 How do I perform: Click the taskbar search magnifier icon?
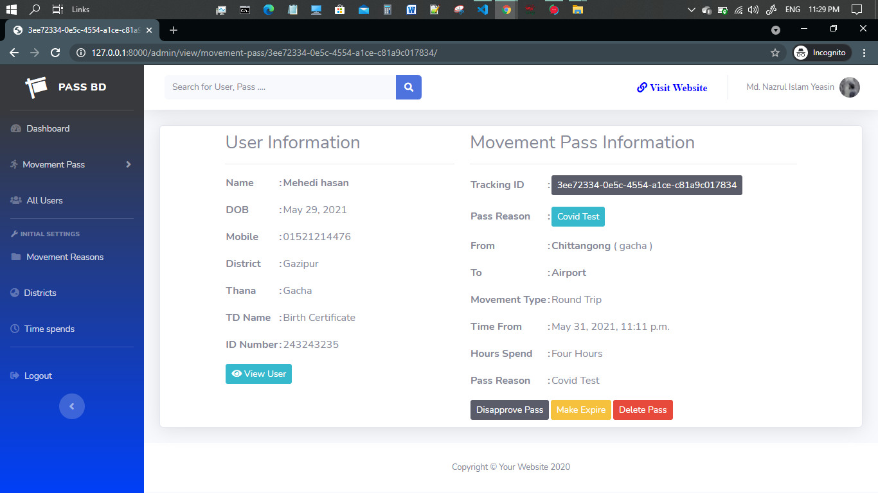click(35, 10)
